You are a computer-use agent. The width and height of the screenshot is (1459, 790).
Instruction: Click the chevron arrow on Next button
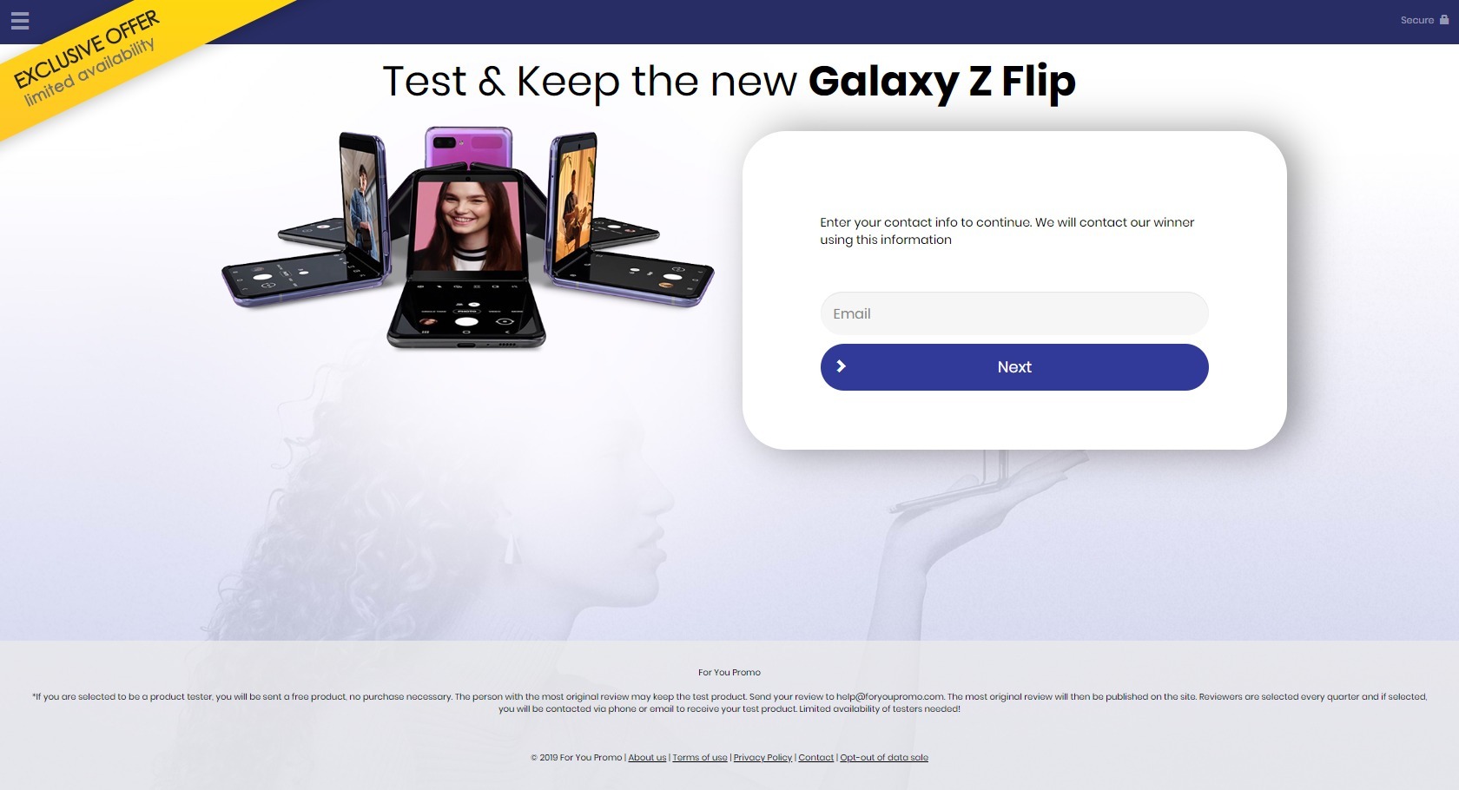(x=841, y=366)
